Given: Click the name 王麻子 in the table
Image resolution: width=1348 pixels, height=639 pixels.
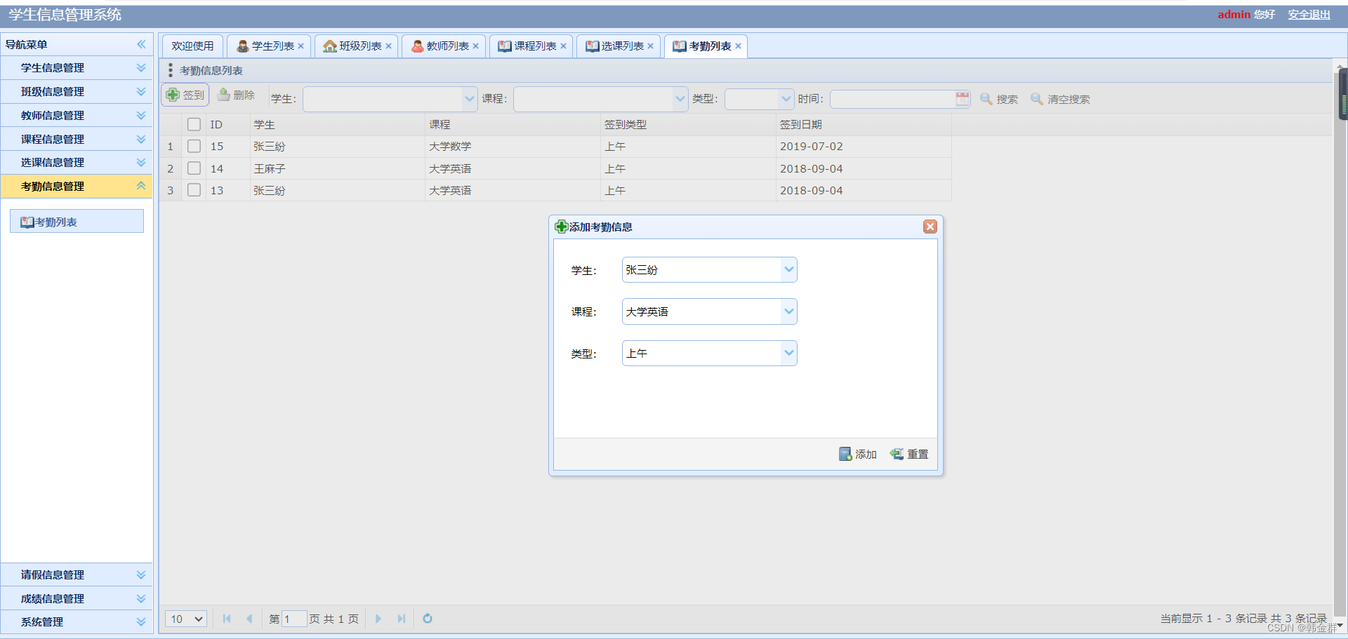Looking at the screenshot, I should [270, 169].
